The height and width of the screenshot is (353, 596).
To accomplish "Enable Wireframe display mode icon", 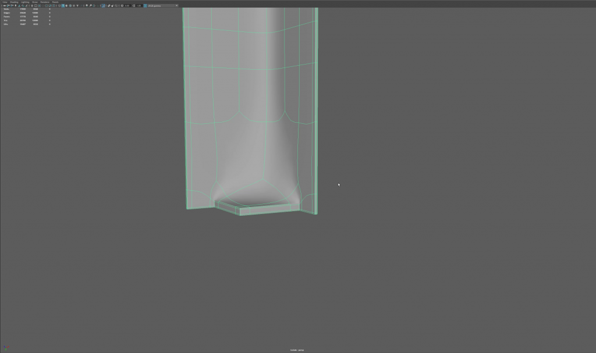I will pyautogui.click(x=59, y=6).
